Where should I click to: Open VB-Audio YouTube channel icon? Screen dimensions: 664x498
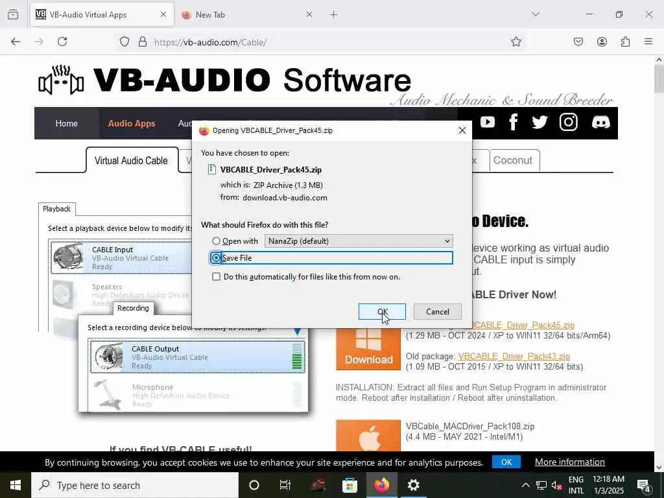[488, 123]
